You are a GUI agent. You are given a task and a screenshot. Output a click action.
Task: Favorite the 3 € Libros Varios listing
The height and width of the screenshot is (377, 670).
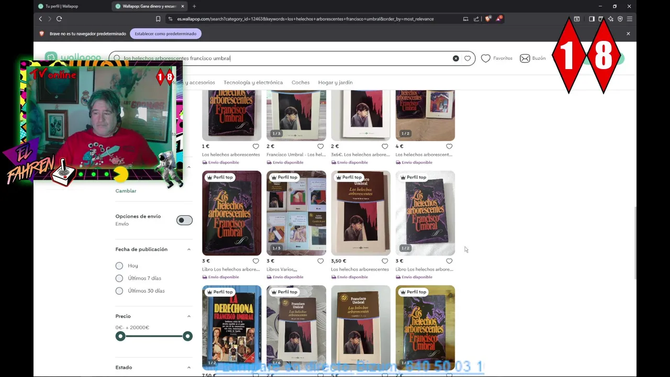pyautogui.click(x=320, y=261)
